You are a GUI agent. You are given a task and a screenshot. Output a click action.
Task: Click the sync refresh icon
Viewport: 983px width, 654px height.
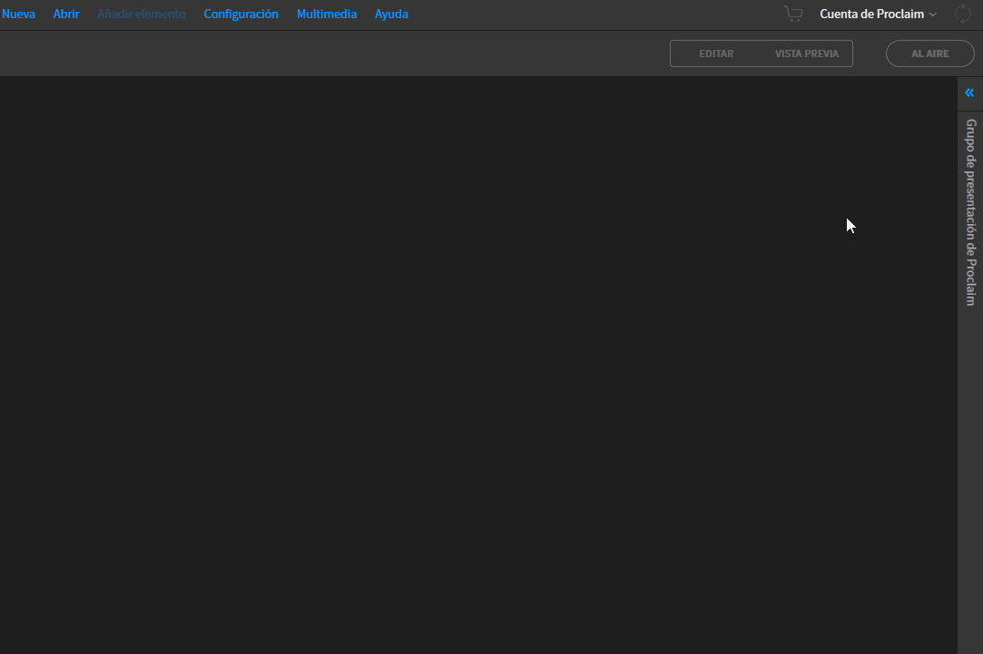(x=963, y=14)
